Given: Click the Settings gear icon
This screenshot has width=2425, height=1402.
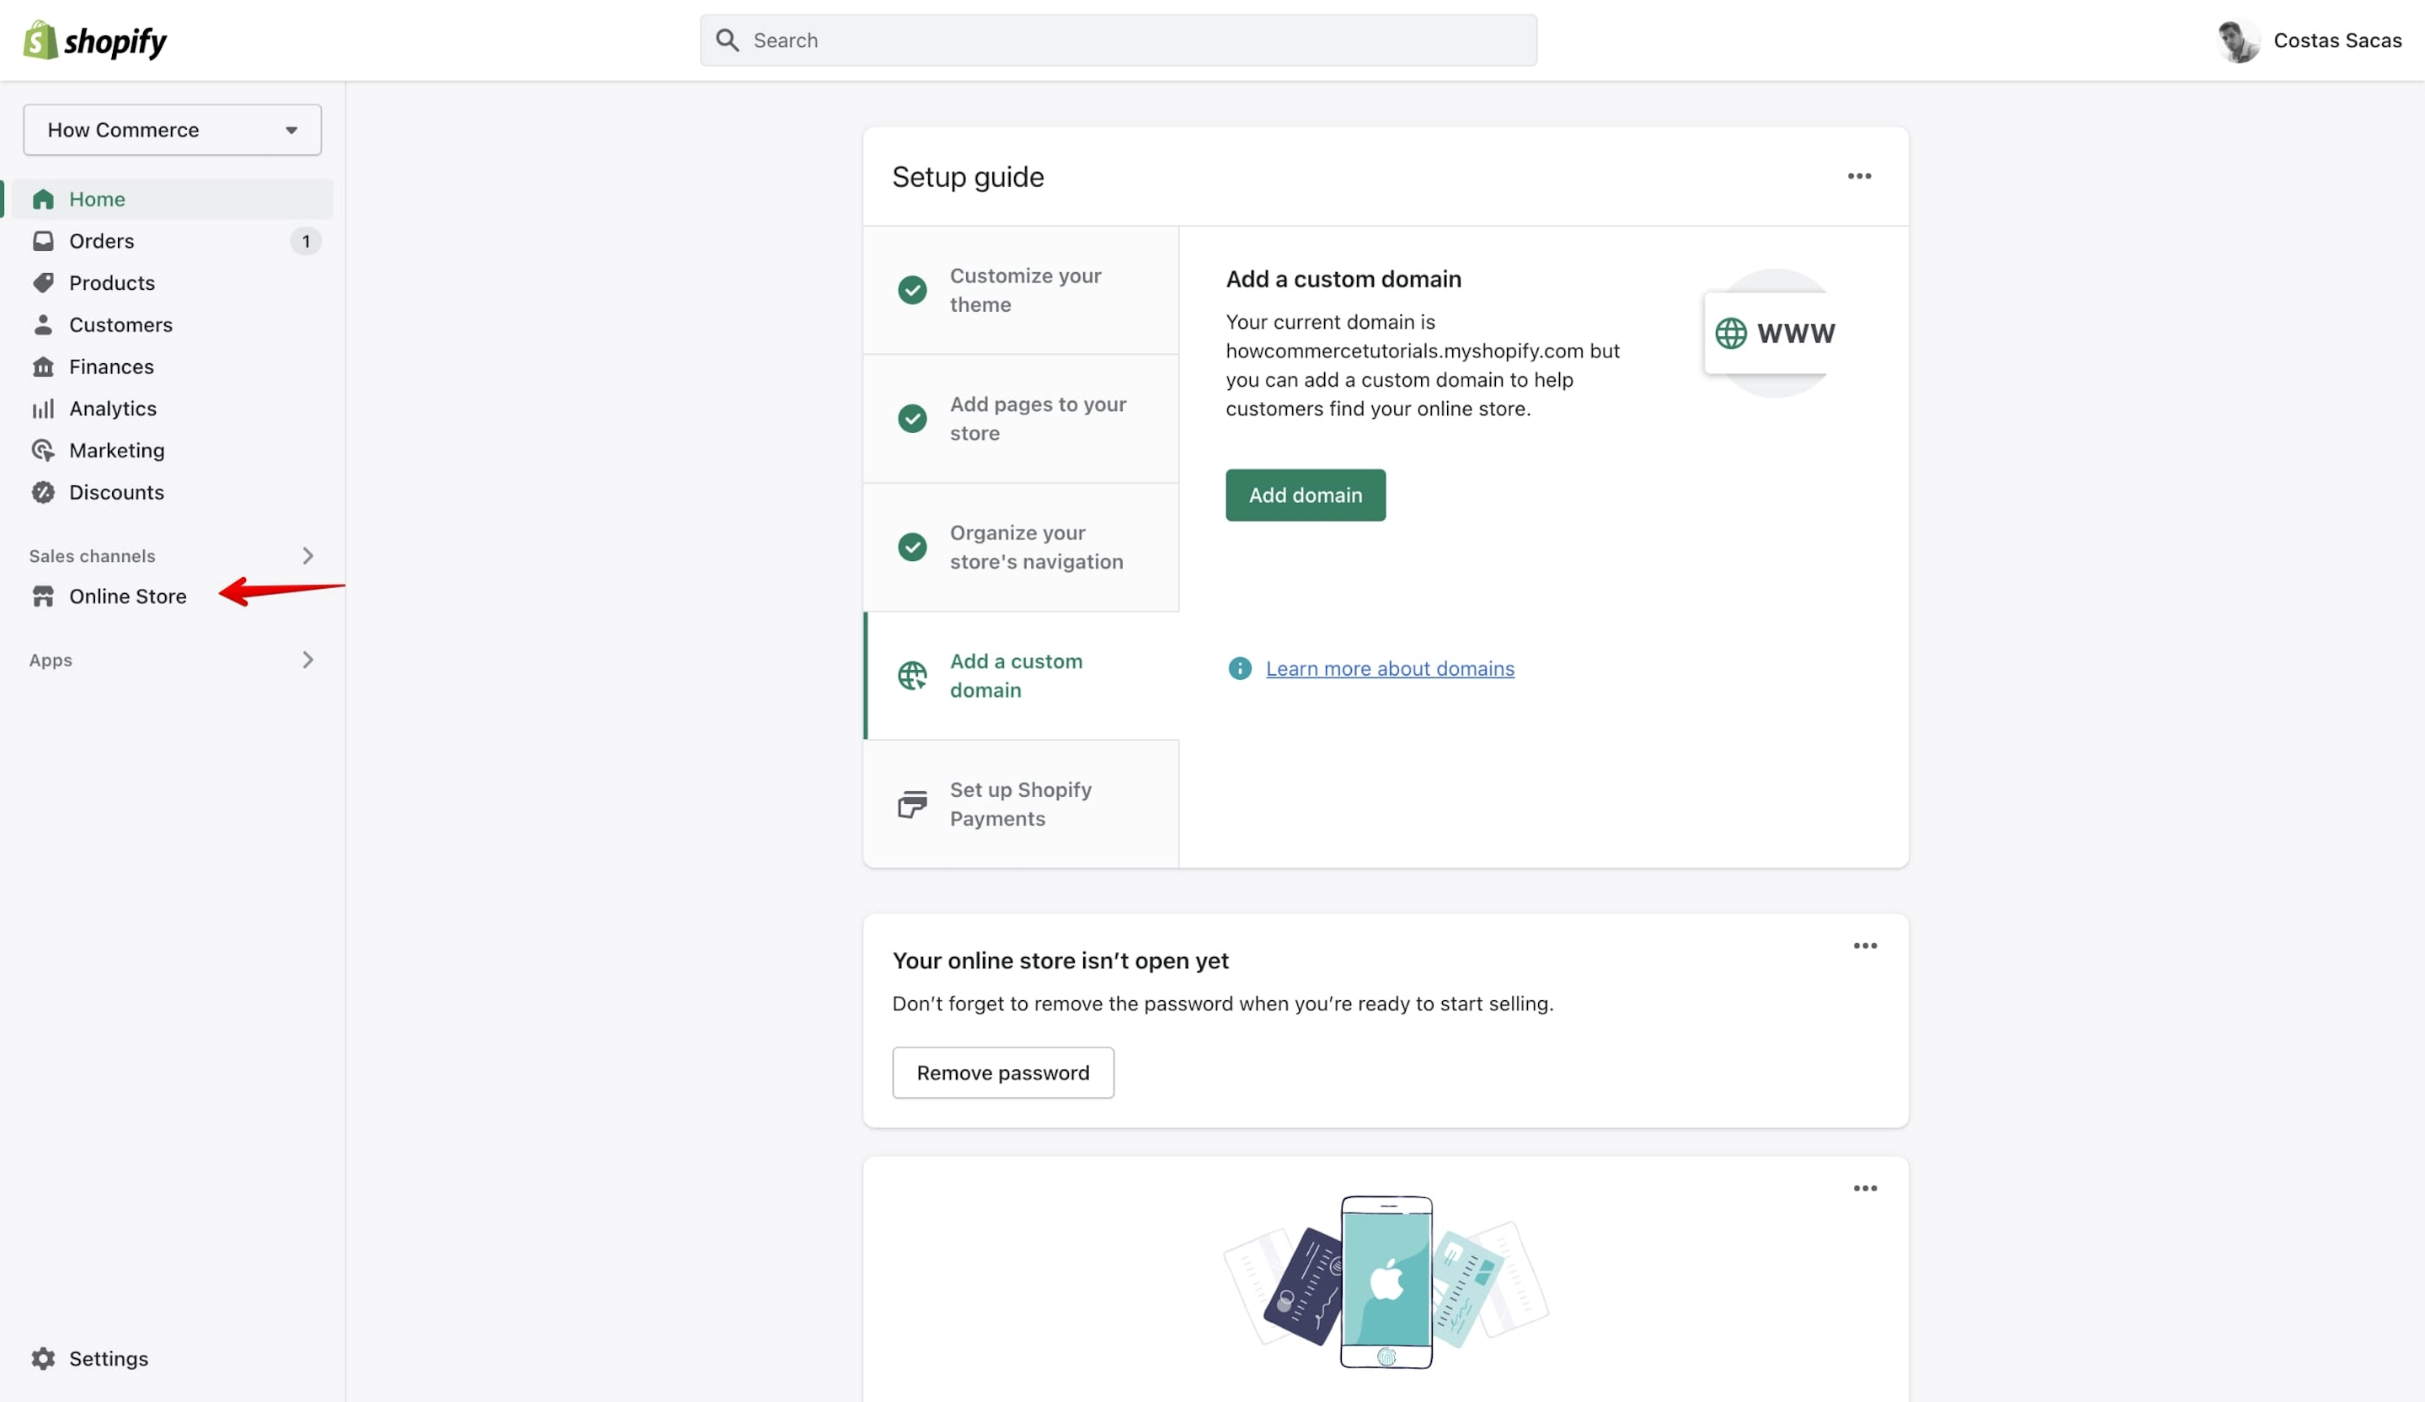Looking at the screenshot, I should point(43,1357).
